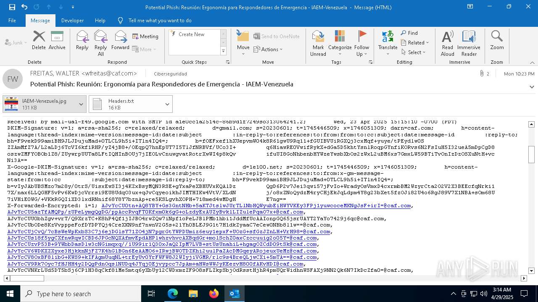The image size is (538, 302).
Task: Undo the last action in the title bar
Action: [24, 7]
